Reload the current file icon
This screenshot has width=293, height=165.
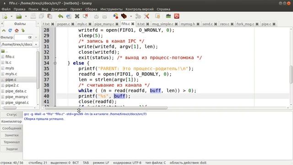69,16
